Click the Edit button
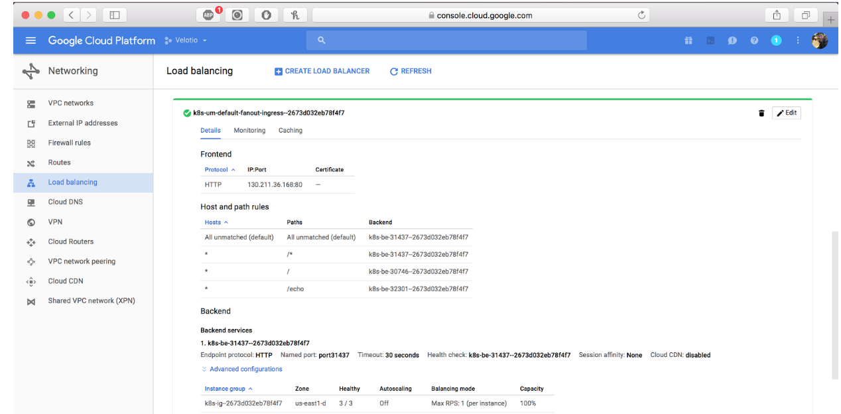This screenshot has width=841, height=414. tap(786, 113)
